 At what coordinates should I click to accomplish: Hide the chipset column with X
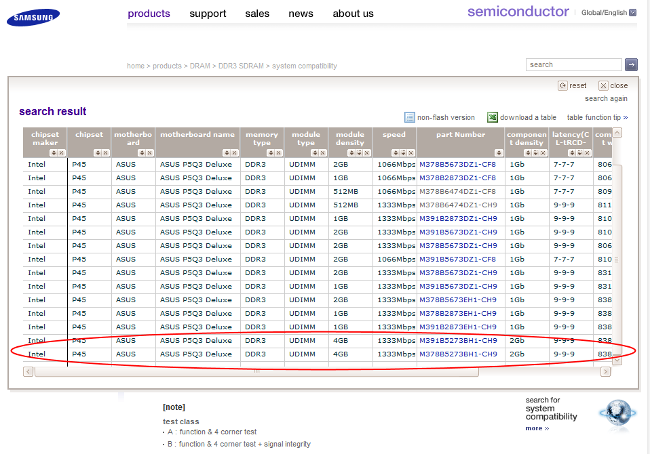[x=106, y=152]
